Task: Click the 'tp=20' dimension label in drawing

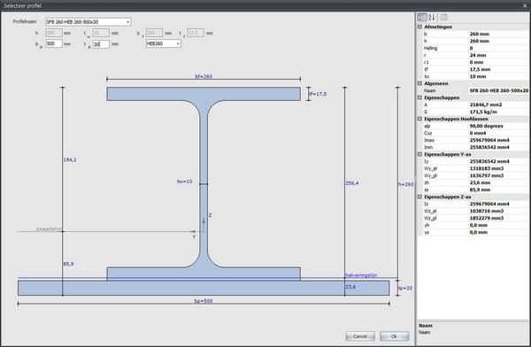Action: 405,288
